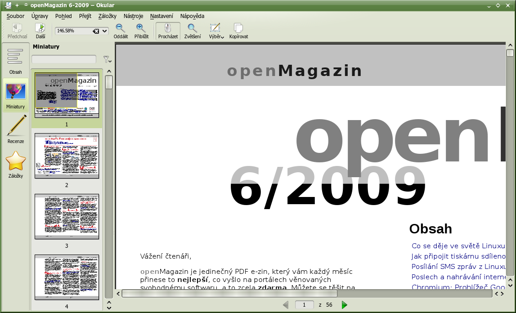
Task: Click the Další next page icon
Action: click(40, 29)
